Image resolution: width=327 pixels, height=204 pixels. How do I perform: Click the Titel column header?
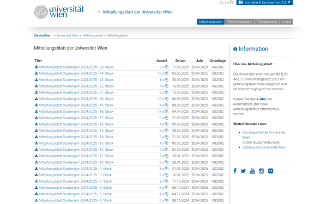pos(38,60)
